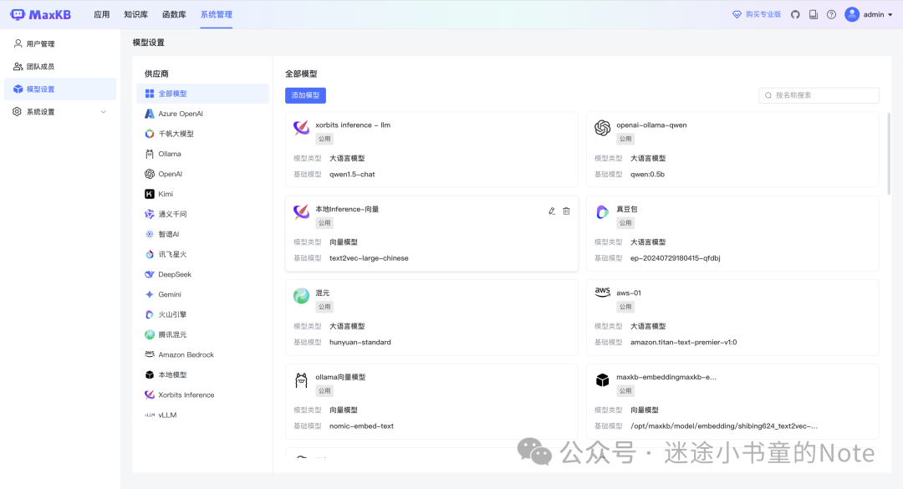The image size is (903, 489).
Task: Switch to the 系统管理 tab
Action: [x=216, y=14]
